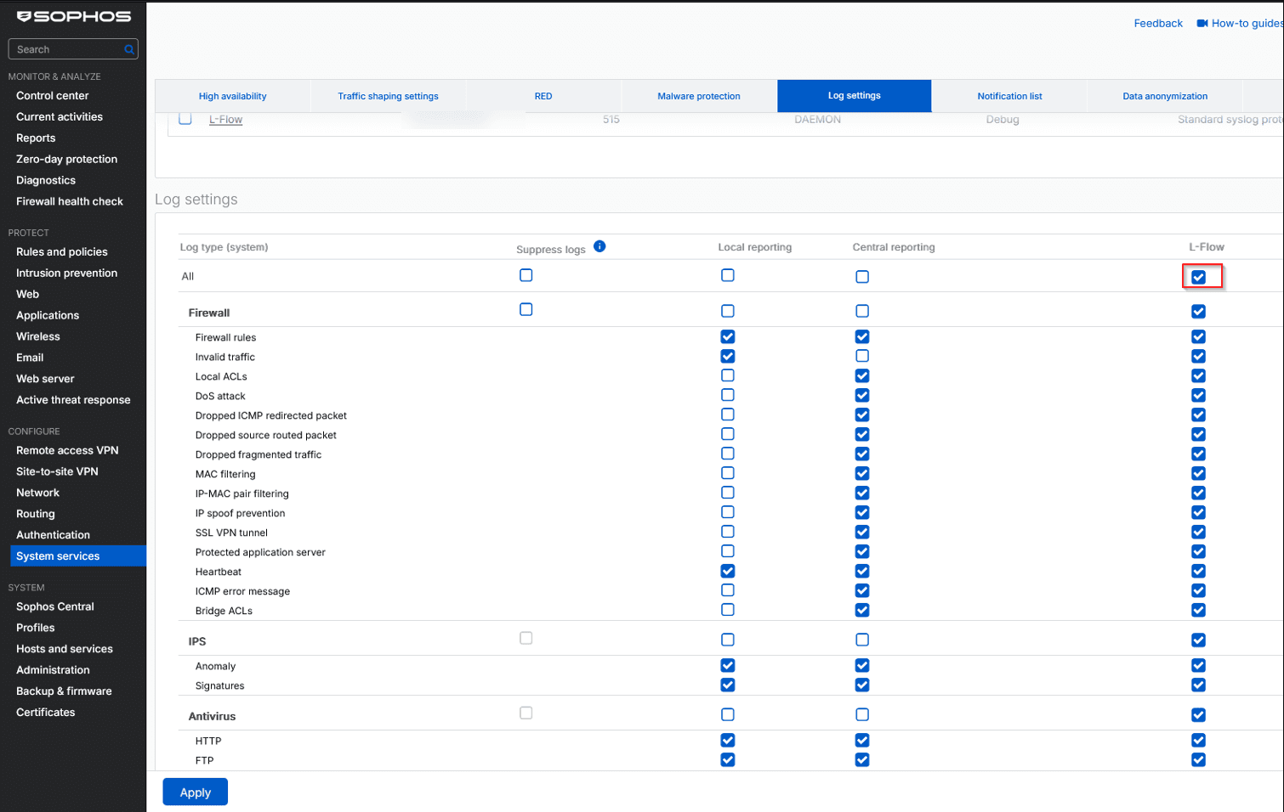The image size is (1284, 812).
Task: Open Firewall health check
Action: tap(70, 201)
